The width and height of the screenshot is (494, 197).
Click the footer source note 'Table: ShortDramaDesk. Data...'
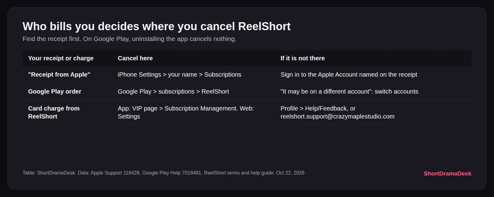(163, 173)
